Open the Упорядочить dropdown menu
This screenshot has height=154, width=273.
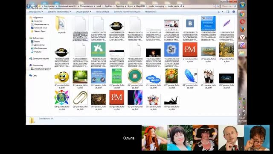click(x=36, y=12)
